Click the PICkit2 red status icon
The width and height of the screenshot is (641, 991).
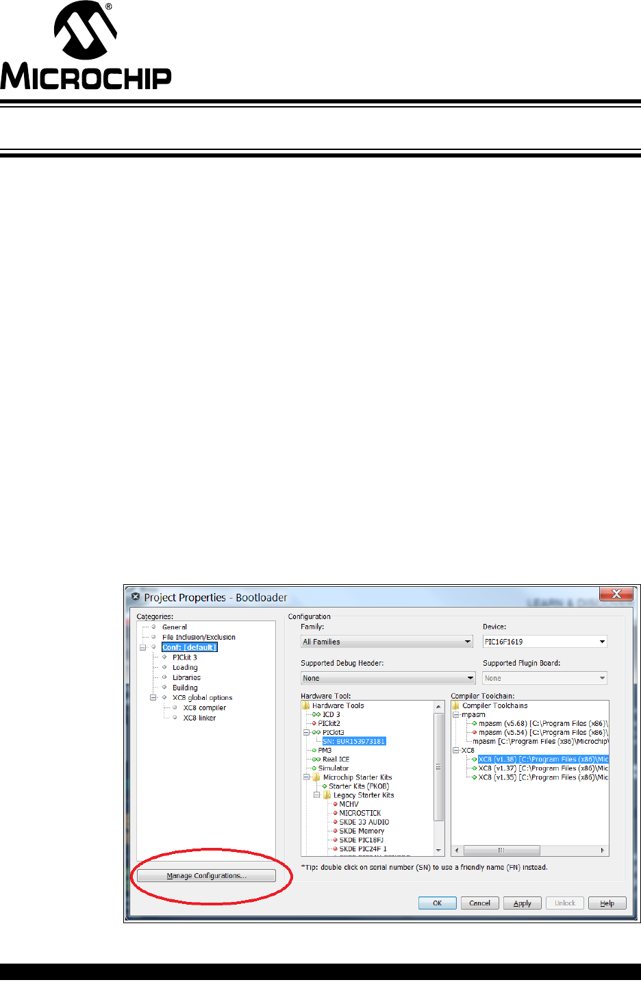[x=314, y=723]
